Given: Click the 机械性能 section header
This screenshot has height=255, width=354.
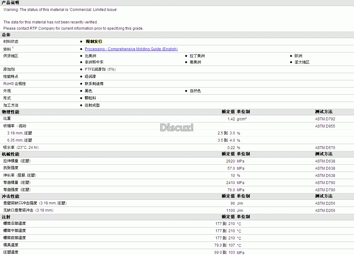Looking at the screenshot, I should coord(10,154).
